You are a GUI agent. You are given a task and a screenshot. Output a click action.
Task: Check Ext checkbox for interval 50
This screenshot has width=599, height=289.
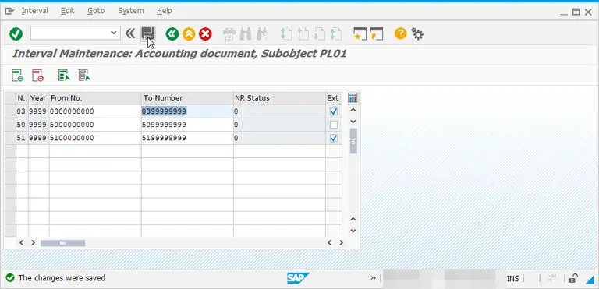[334, 125]
